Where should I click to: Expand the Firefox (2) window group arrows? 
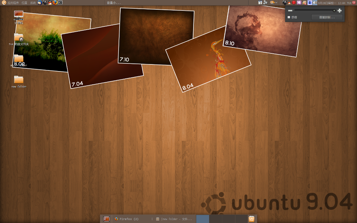[x=152, y=219]
